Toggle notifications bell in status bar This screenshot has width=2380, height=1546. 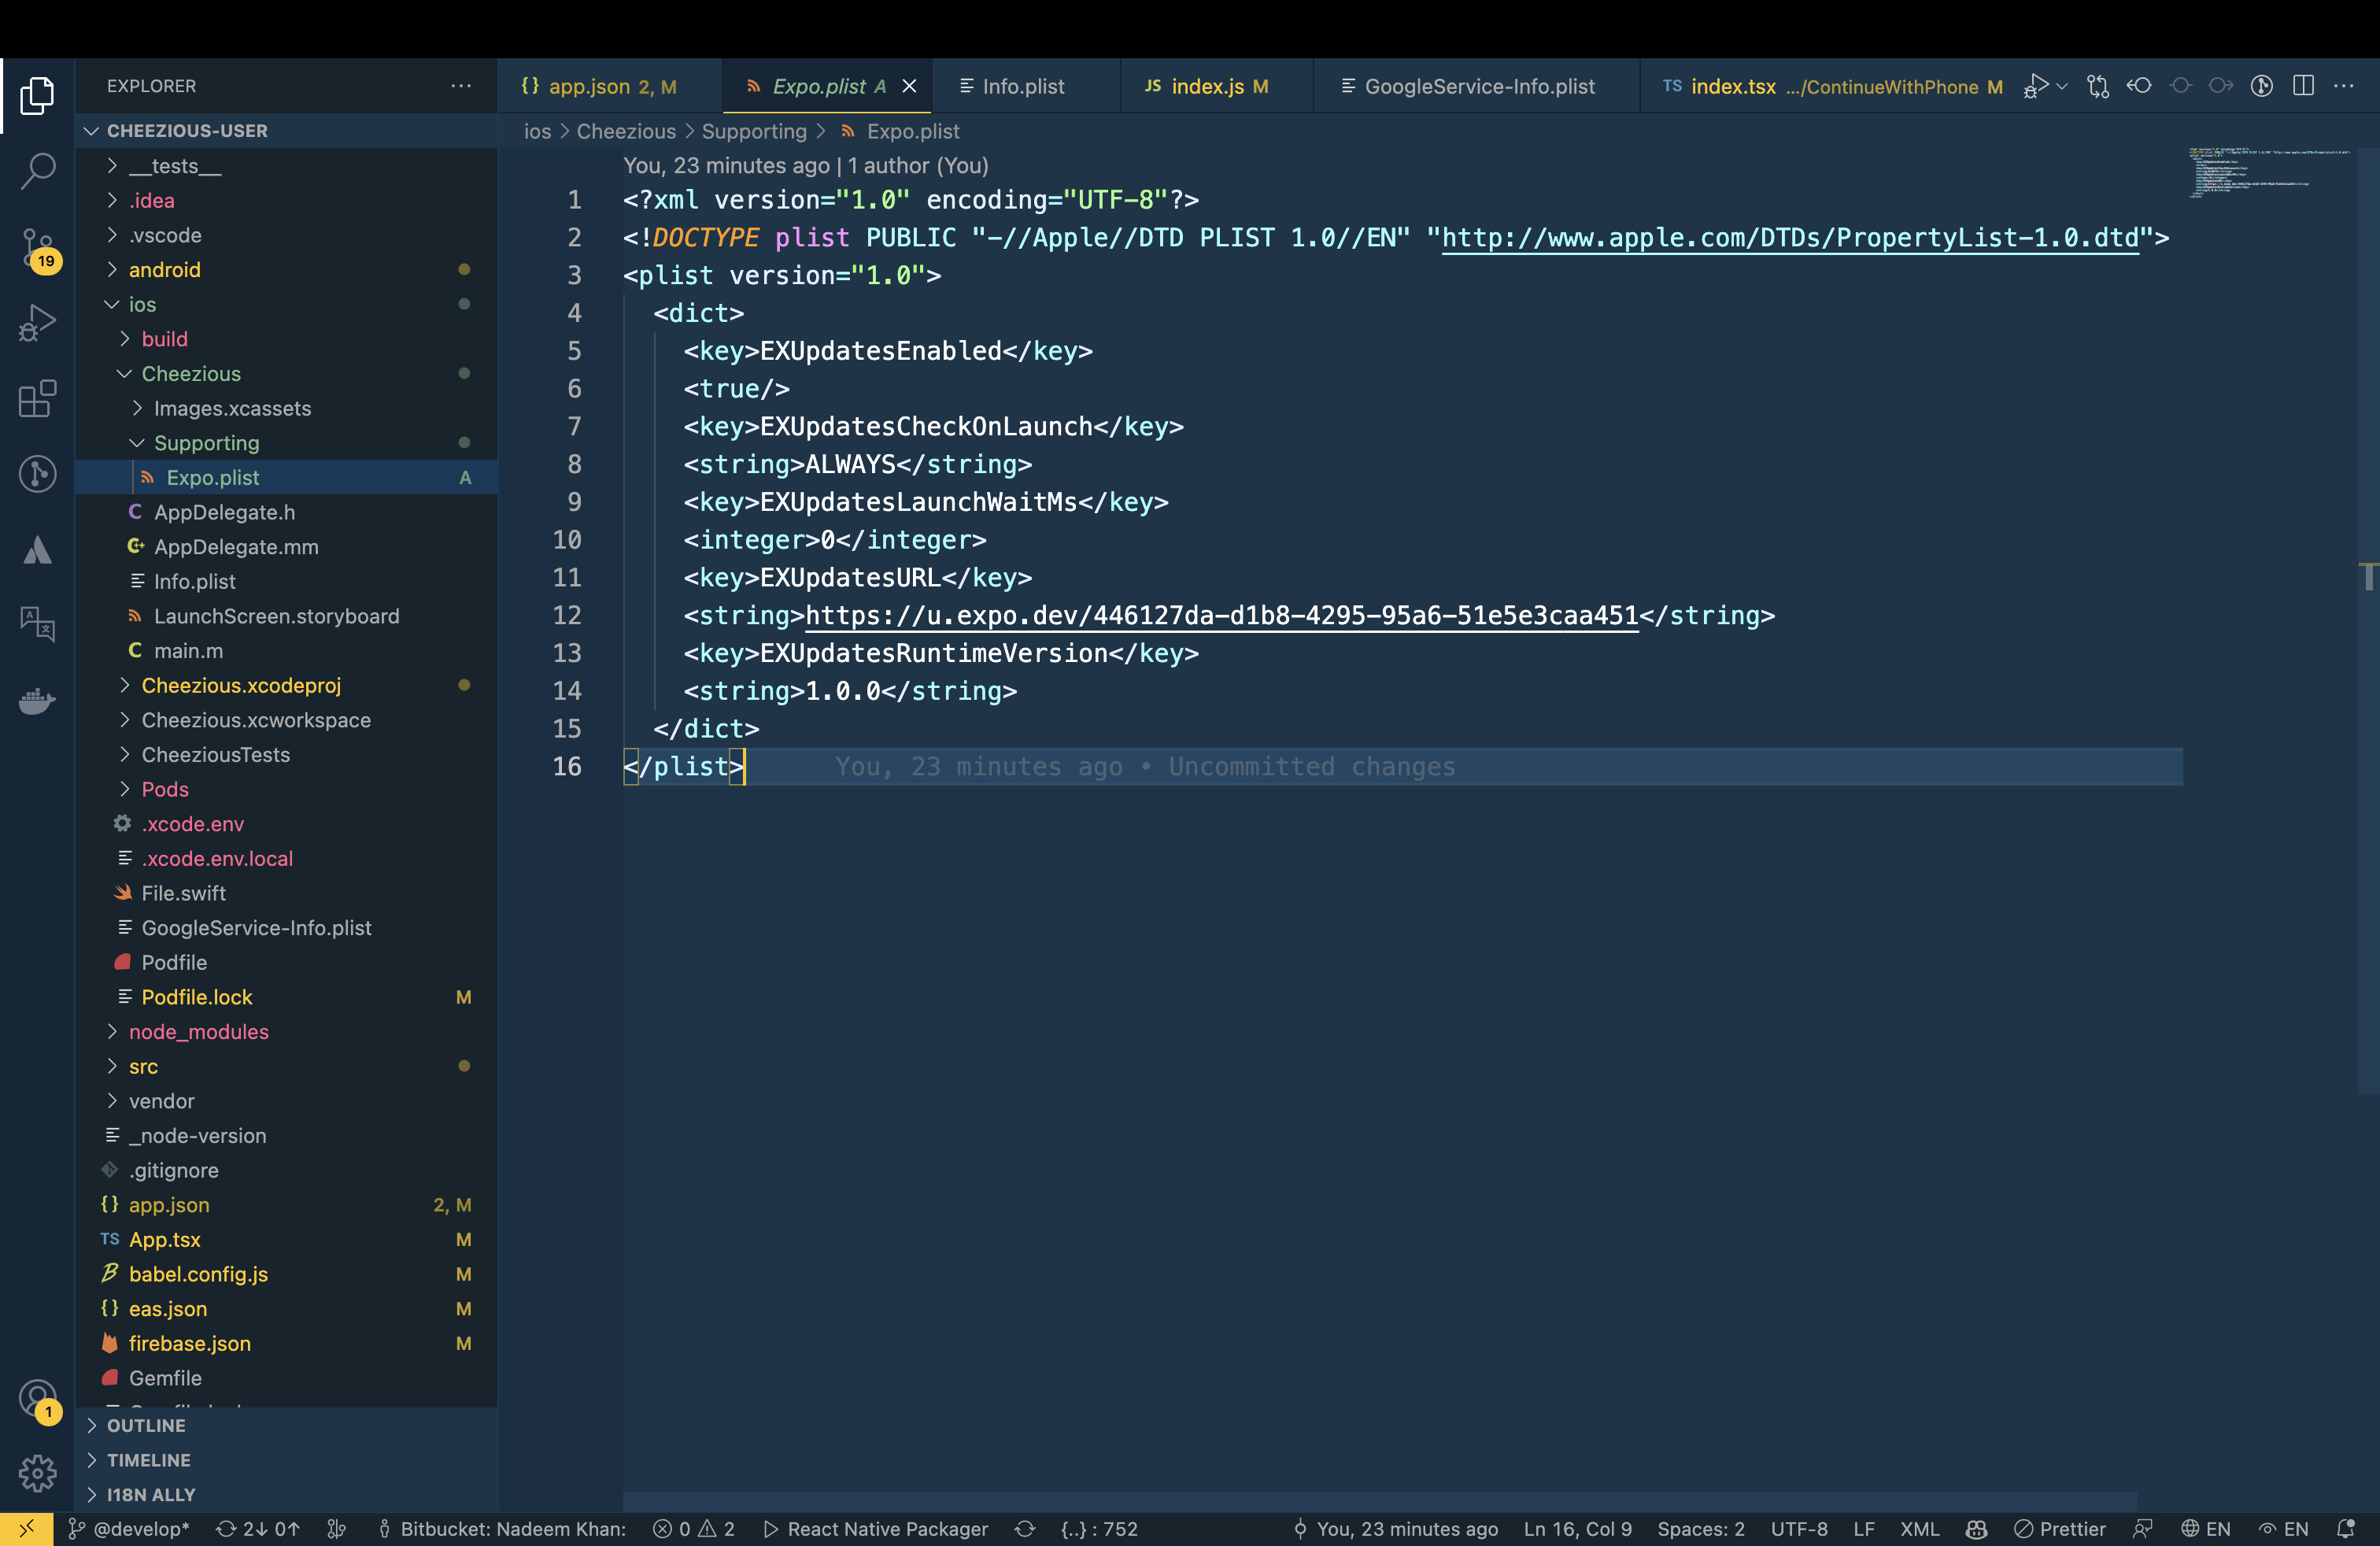pos(2345,1528)
